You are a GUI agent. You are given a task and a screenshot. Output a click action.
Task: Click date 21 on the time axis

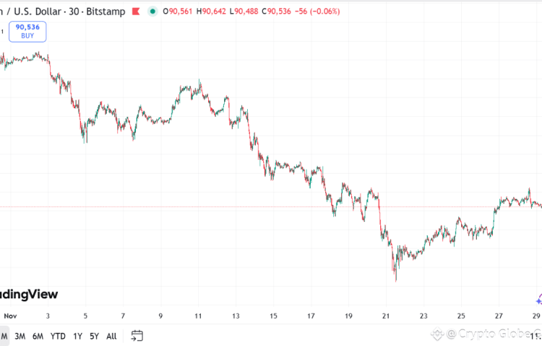click(x=386, y=316)
